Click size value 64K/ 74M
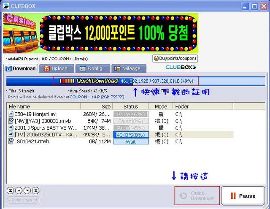Image resolution: width=270 pixels, height=209 pixels. pos(99,121)
